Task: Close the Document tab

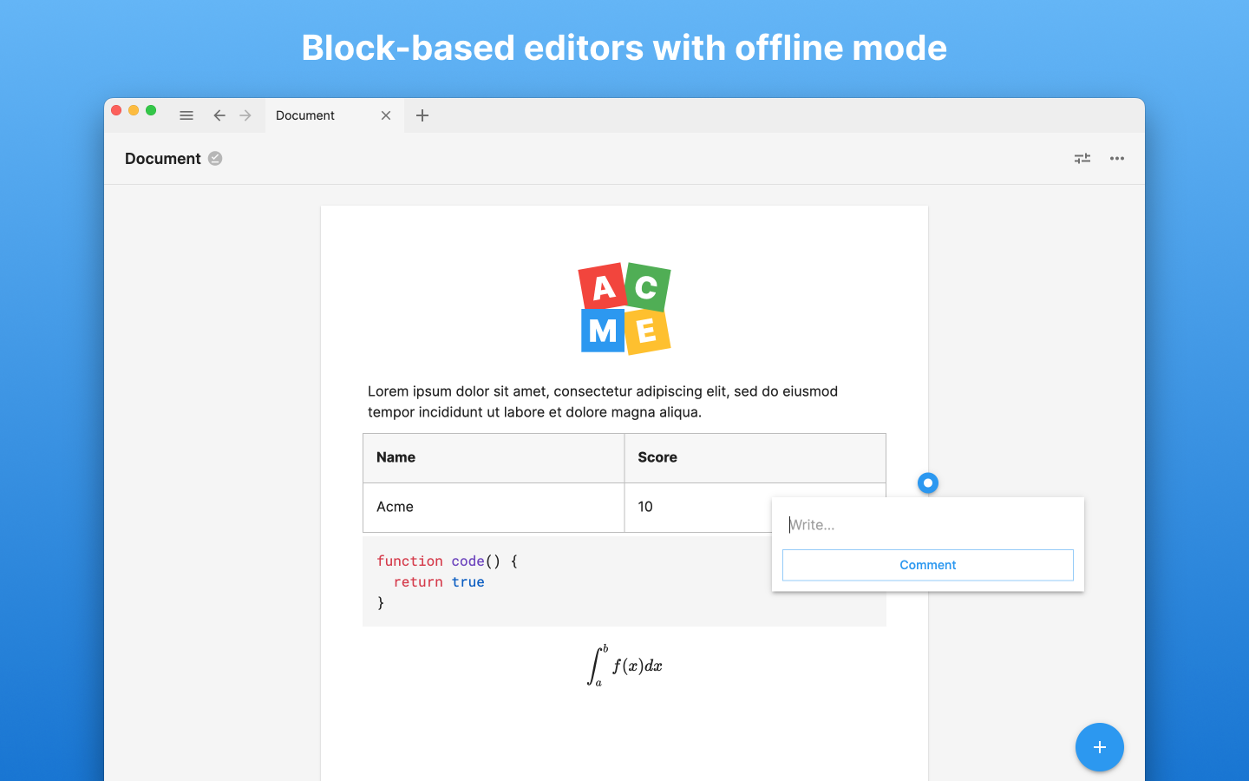Action: tap(386, 115)
